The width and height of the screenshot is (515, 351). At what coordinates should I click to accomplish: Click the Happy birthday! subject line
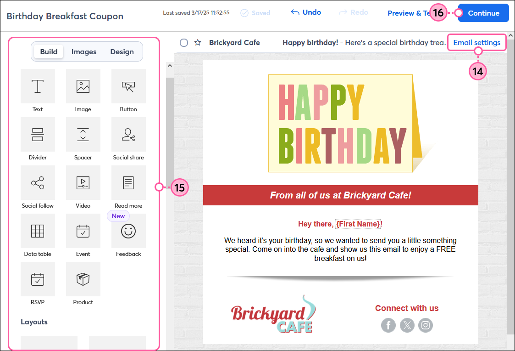pyautogui.click(x=310, y=42)
